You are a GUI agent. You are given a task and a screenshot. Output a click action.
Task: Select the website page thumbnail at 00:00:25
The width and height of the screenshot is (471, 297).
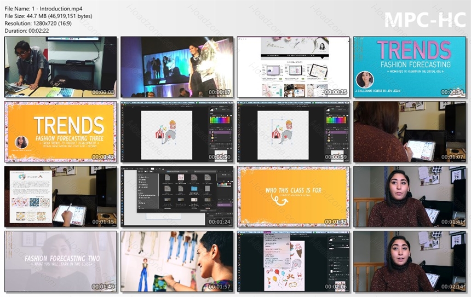click(293, 67)
